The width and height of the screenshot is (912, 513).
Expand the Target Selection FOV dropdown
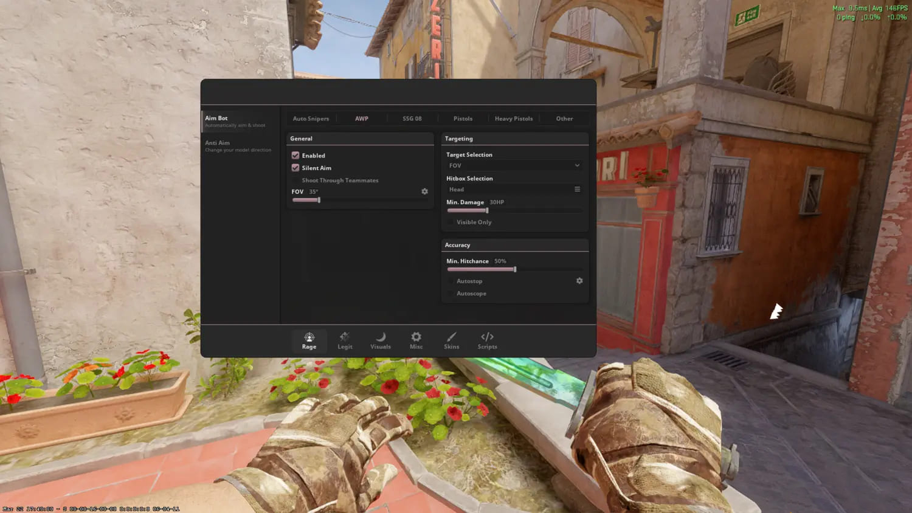(x=514, y=165)
